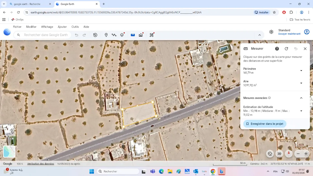Open the Attribution des données link
The height and width of the screenshot is (176, 313).
pyautogui.click(x=41, y=164)
